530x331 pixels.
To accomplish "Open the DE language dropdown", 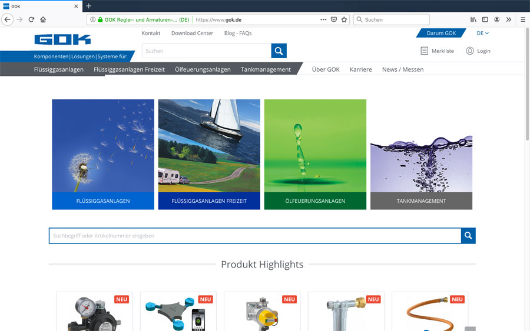I will click(x=483, y=33).
